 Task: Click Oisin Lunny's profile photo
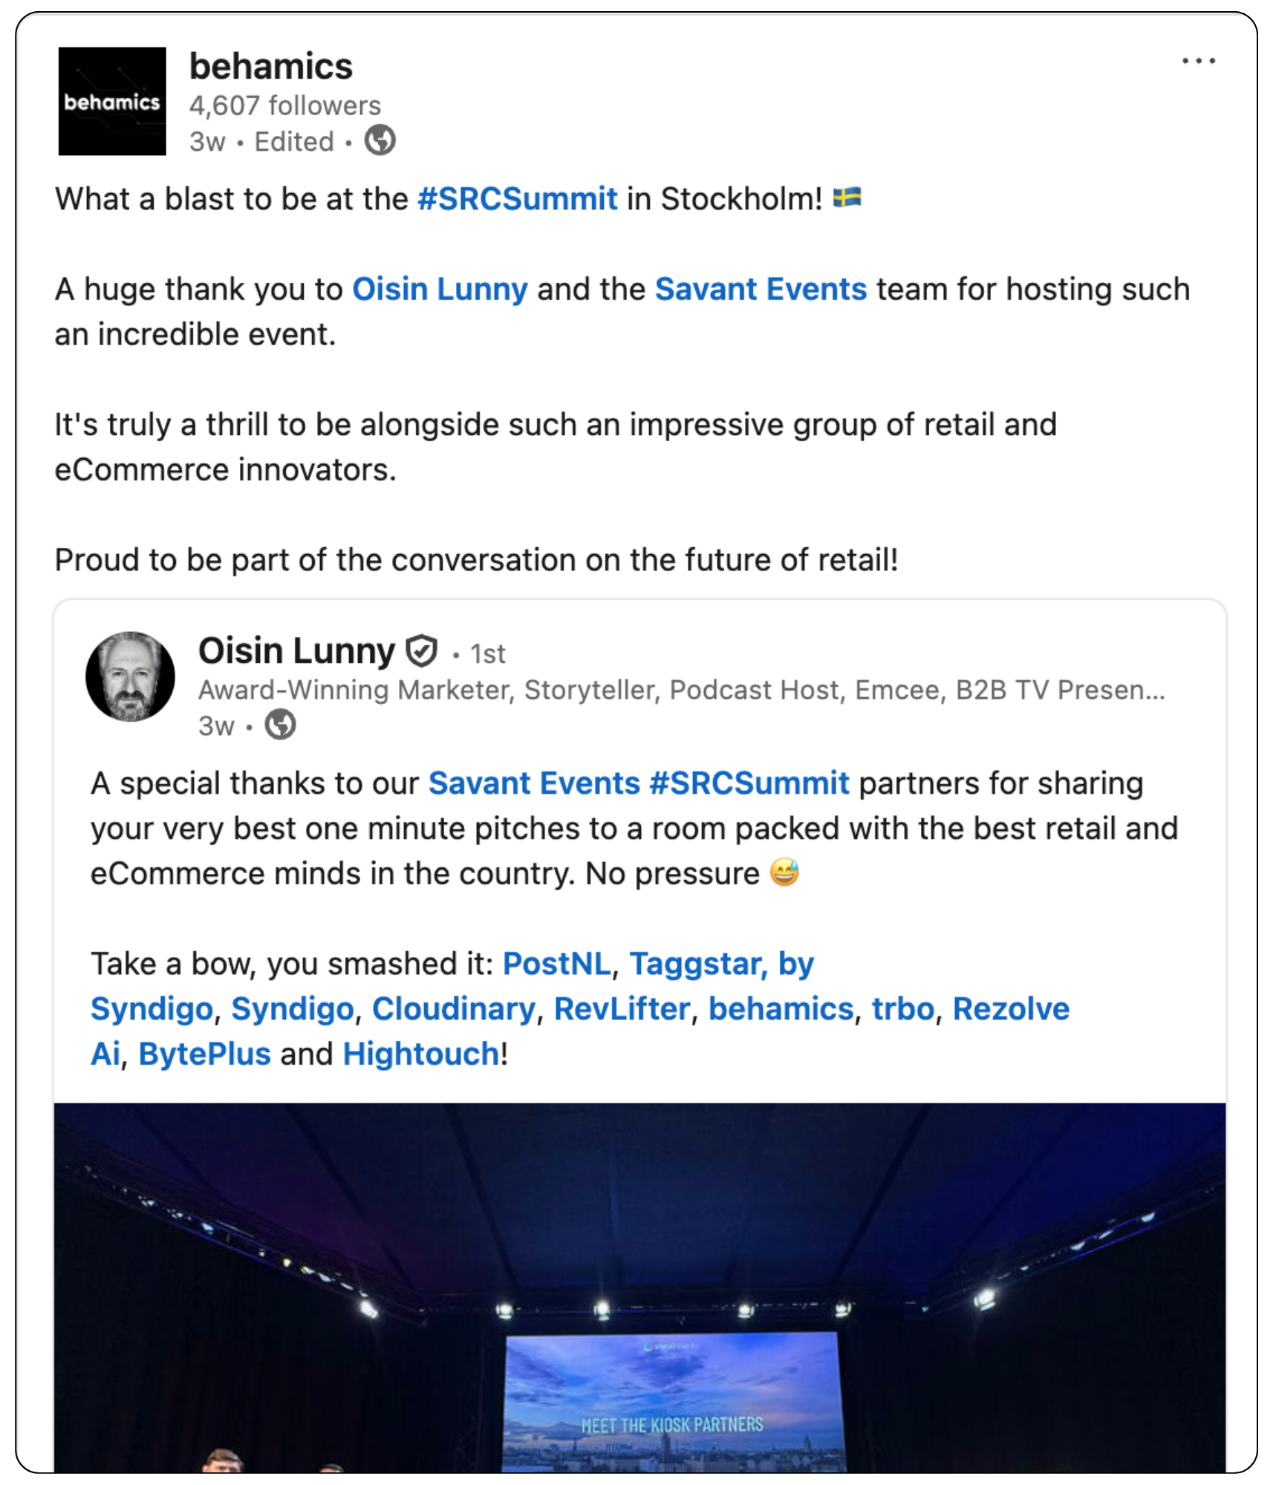click(x=131, y=676)
